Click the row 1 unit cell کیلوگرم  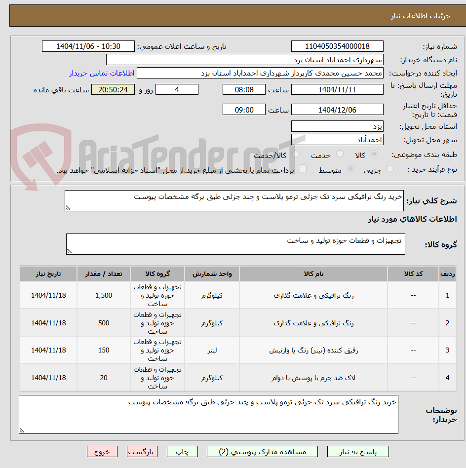click(212, 296)
